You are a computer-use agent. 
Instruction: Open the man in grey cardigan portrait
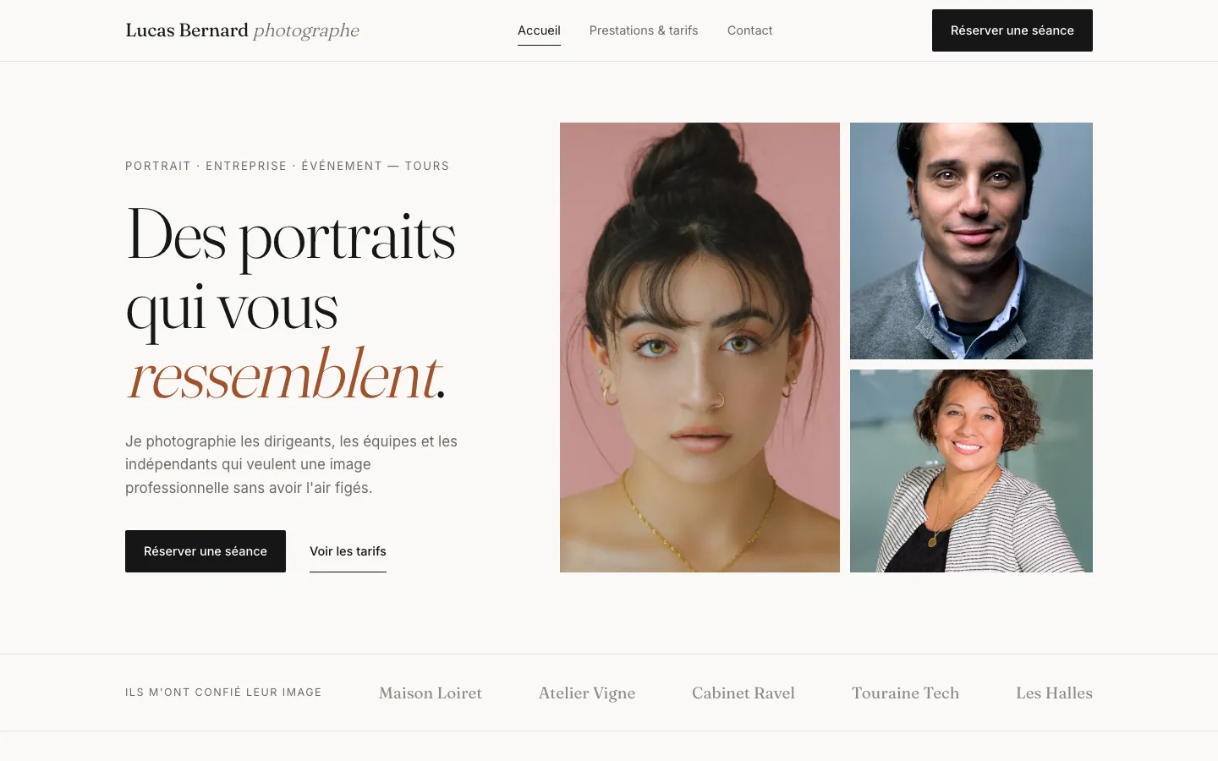point(971,241)
